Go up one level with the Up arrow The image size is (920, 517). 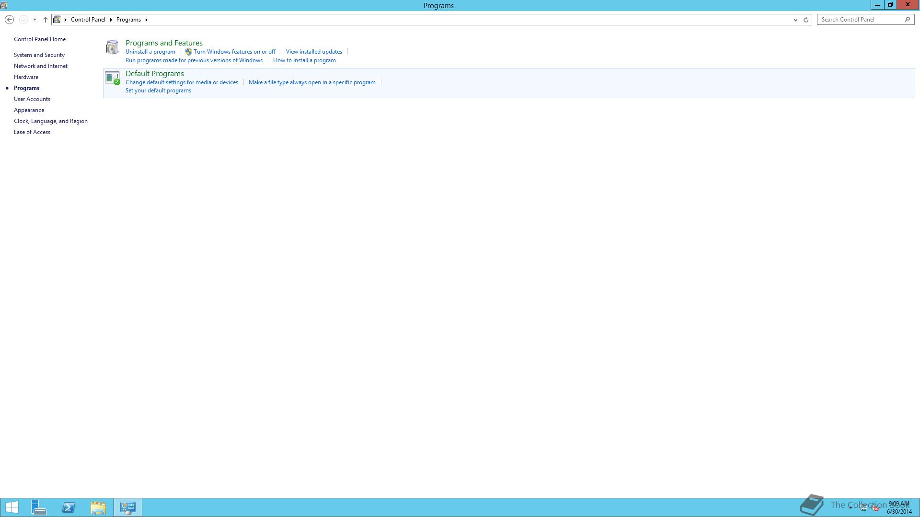(x=46, y=20)
